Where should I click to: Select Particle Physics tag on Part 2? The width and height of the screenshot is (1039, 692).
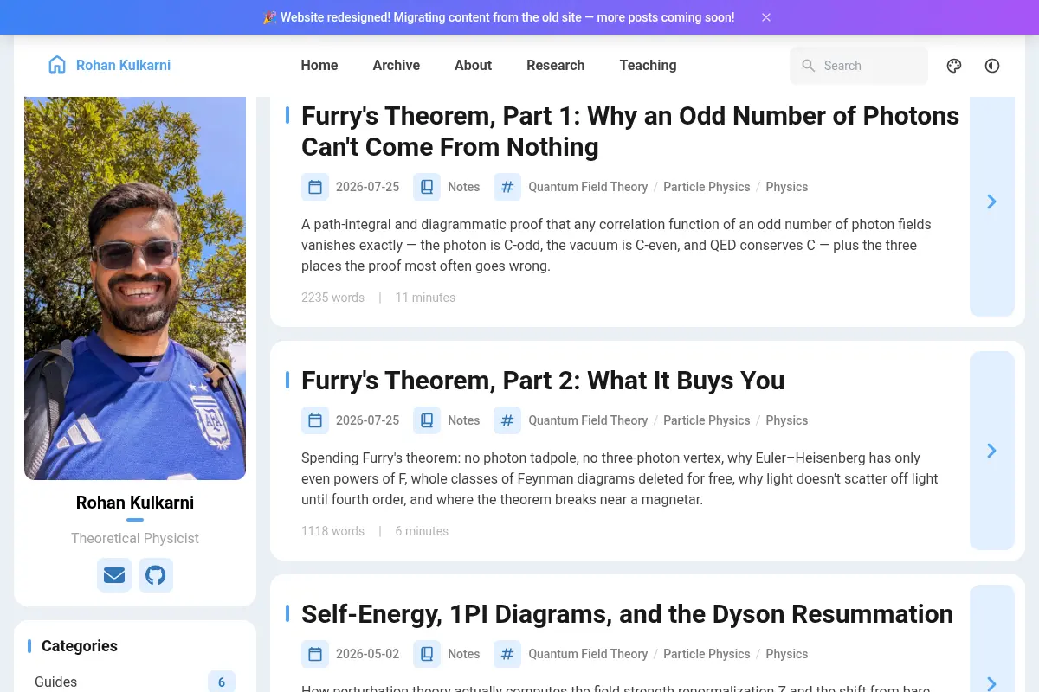[707, 420]
